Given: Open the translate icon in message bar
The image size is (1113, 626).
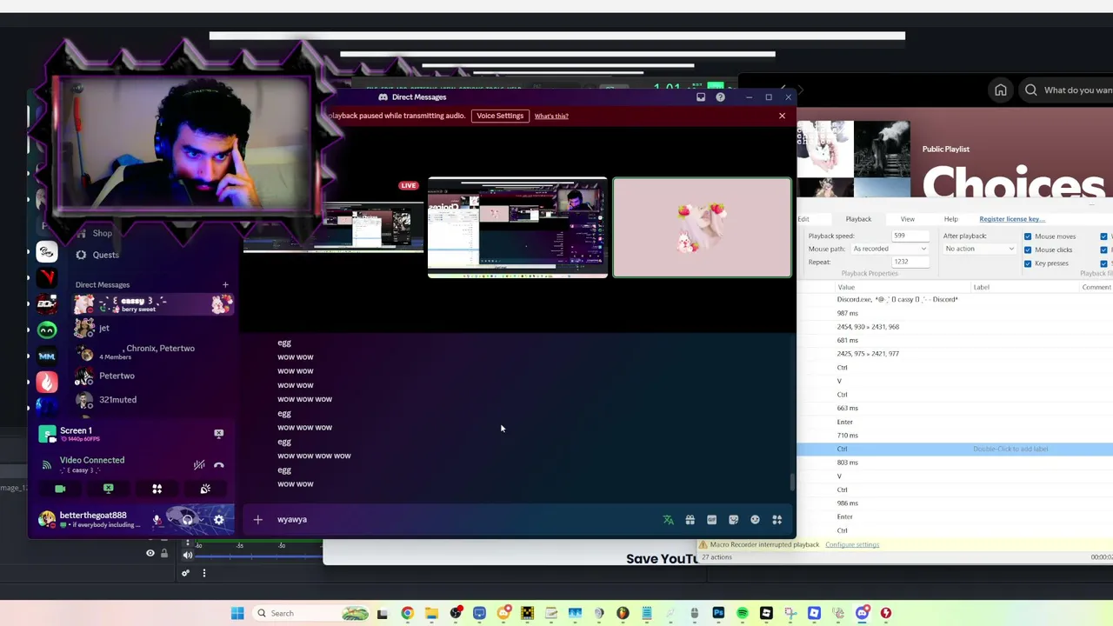Looking at the screenshot, I should tap(669, 520).
